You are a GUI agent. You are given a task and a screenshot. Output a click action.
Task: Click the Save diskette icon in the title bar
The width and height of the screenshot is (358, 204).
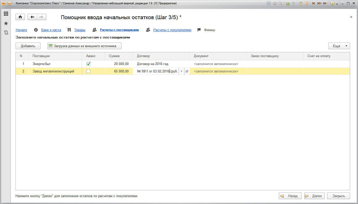click(269, 3)
